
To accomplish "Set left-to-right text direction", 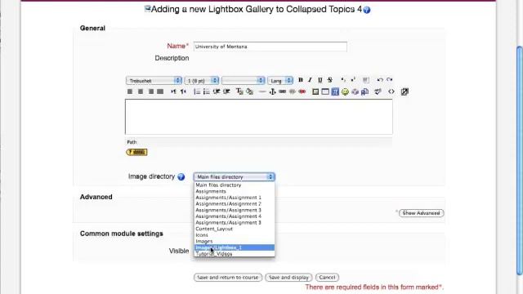I will [x=173, y=91].
